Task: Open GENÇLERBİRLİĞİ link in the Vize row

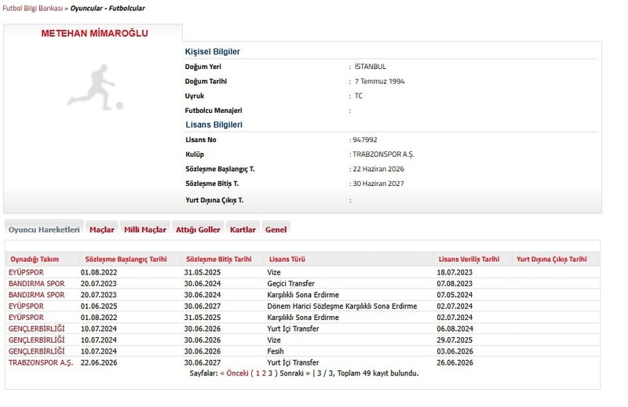Action: pos(36,340)
